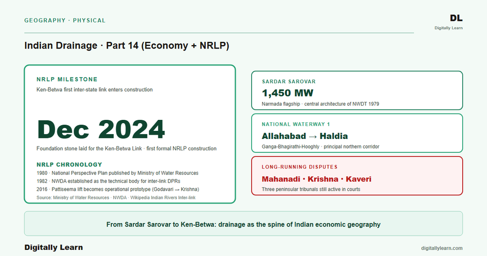Click the 'NATIONAL WATERWAY 1' card label
The height and width of the screenshot is (256, 487).
(x=296, y=124)
